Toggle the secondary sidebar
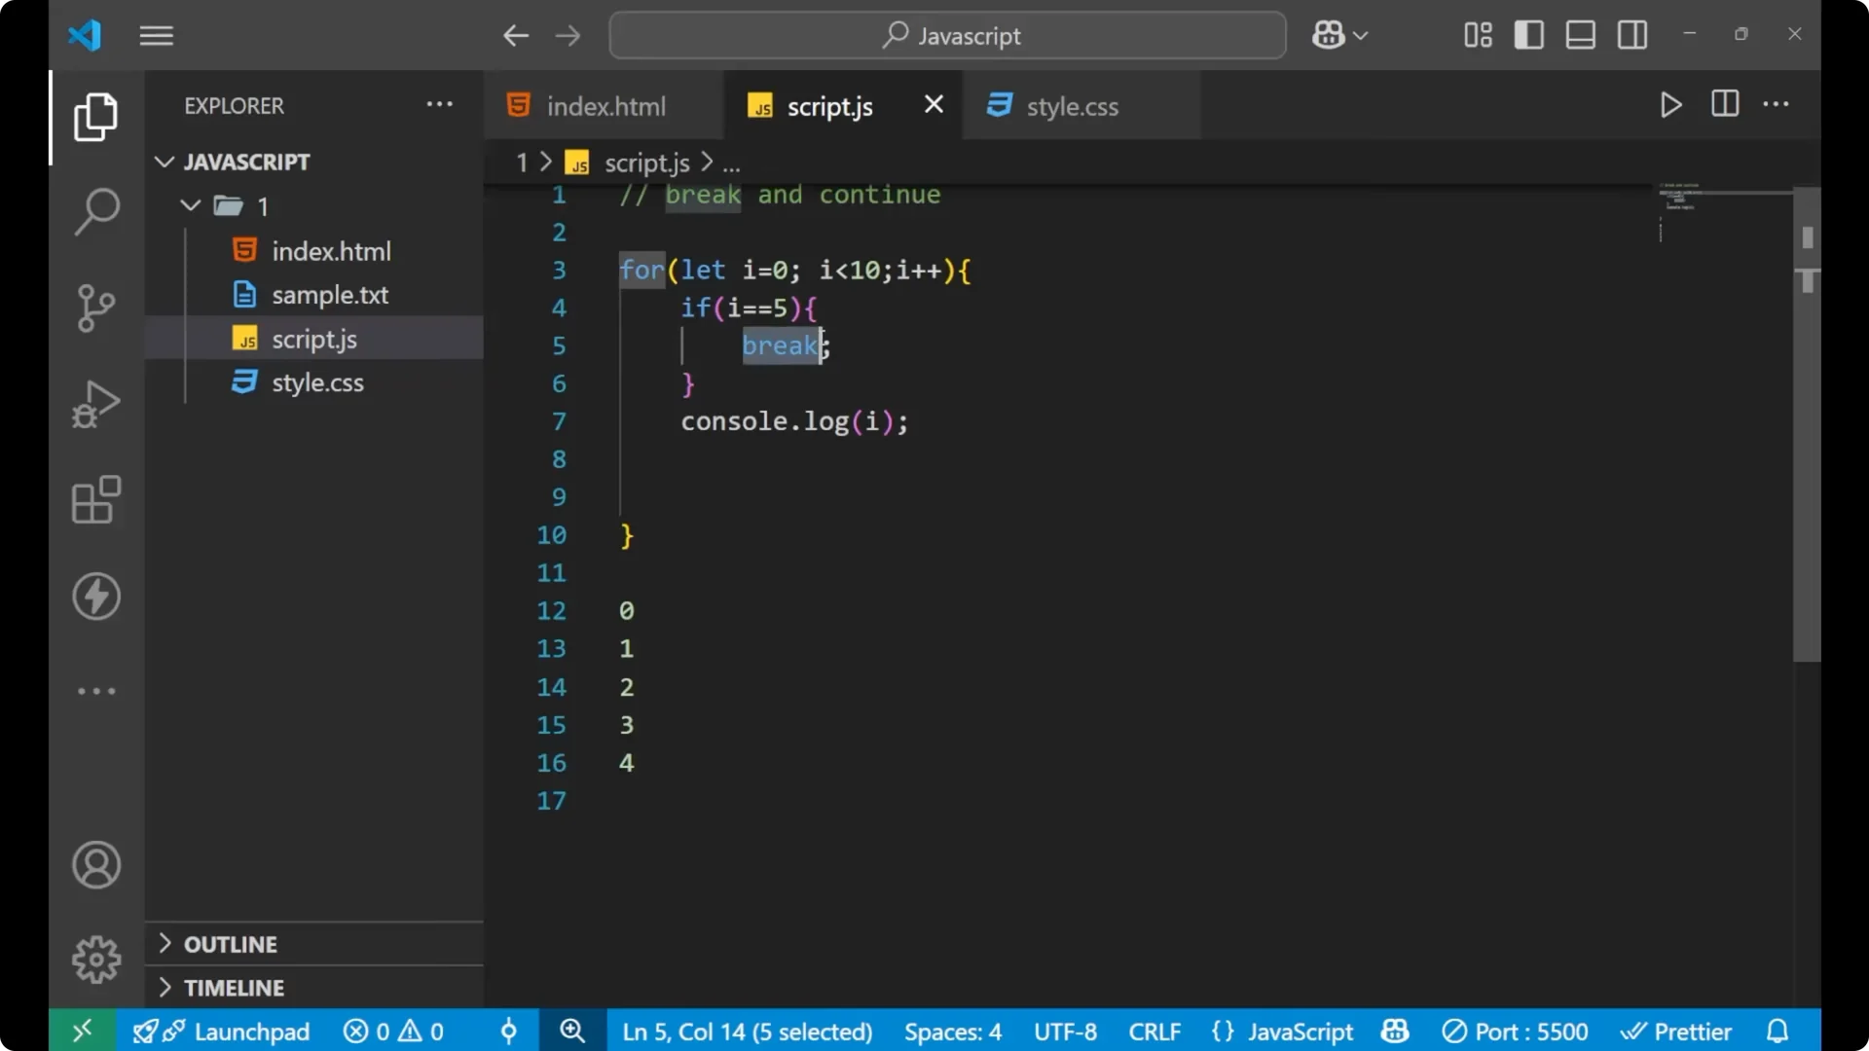This screenshot has height=1051, width=1869. tap(1631, 34)
